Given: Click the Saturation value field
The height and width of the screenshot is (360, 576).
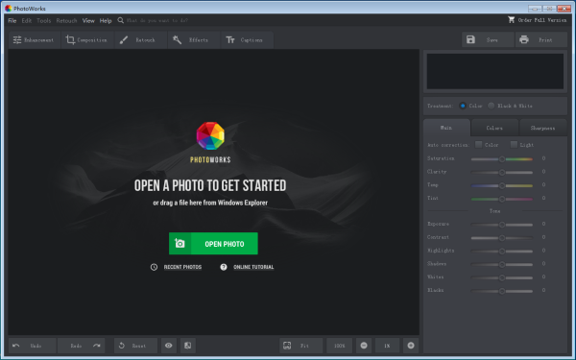Looking at the screenshot, I should [x=543, y=158].
